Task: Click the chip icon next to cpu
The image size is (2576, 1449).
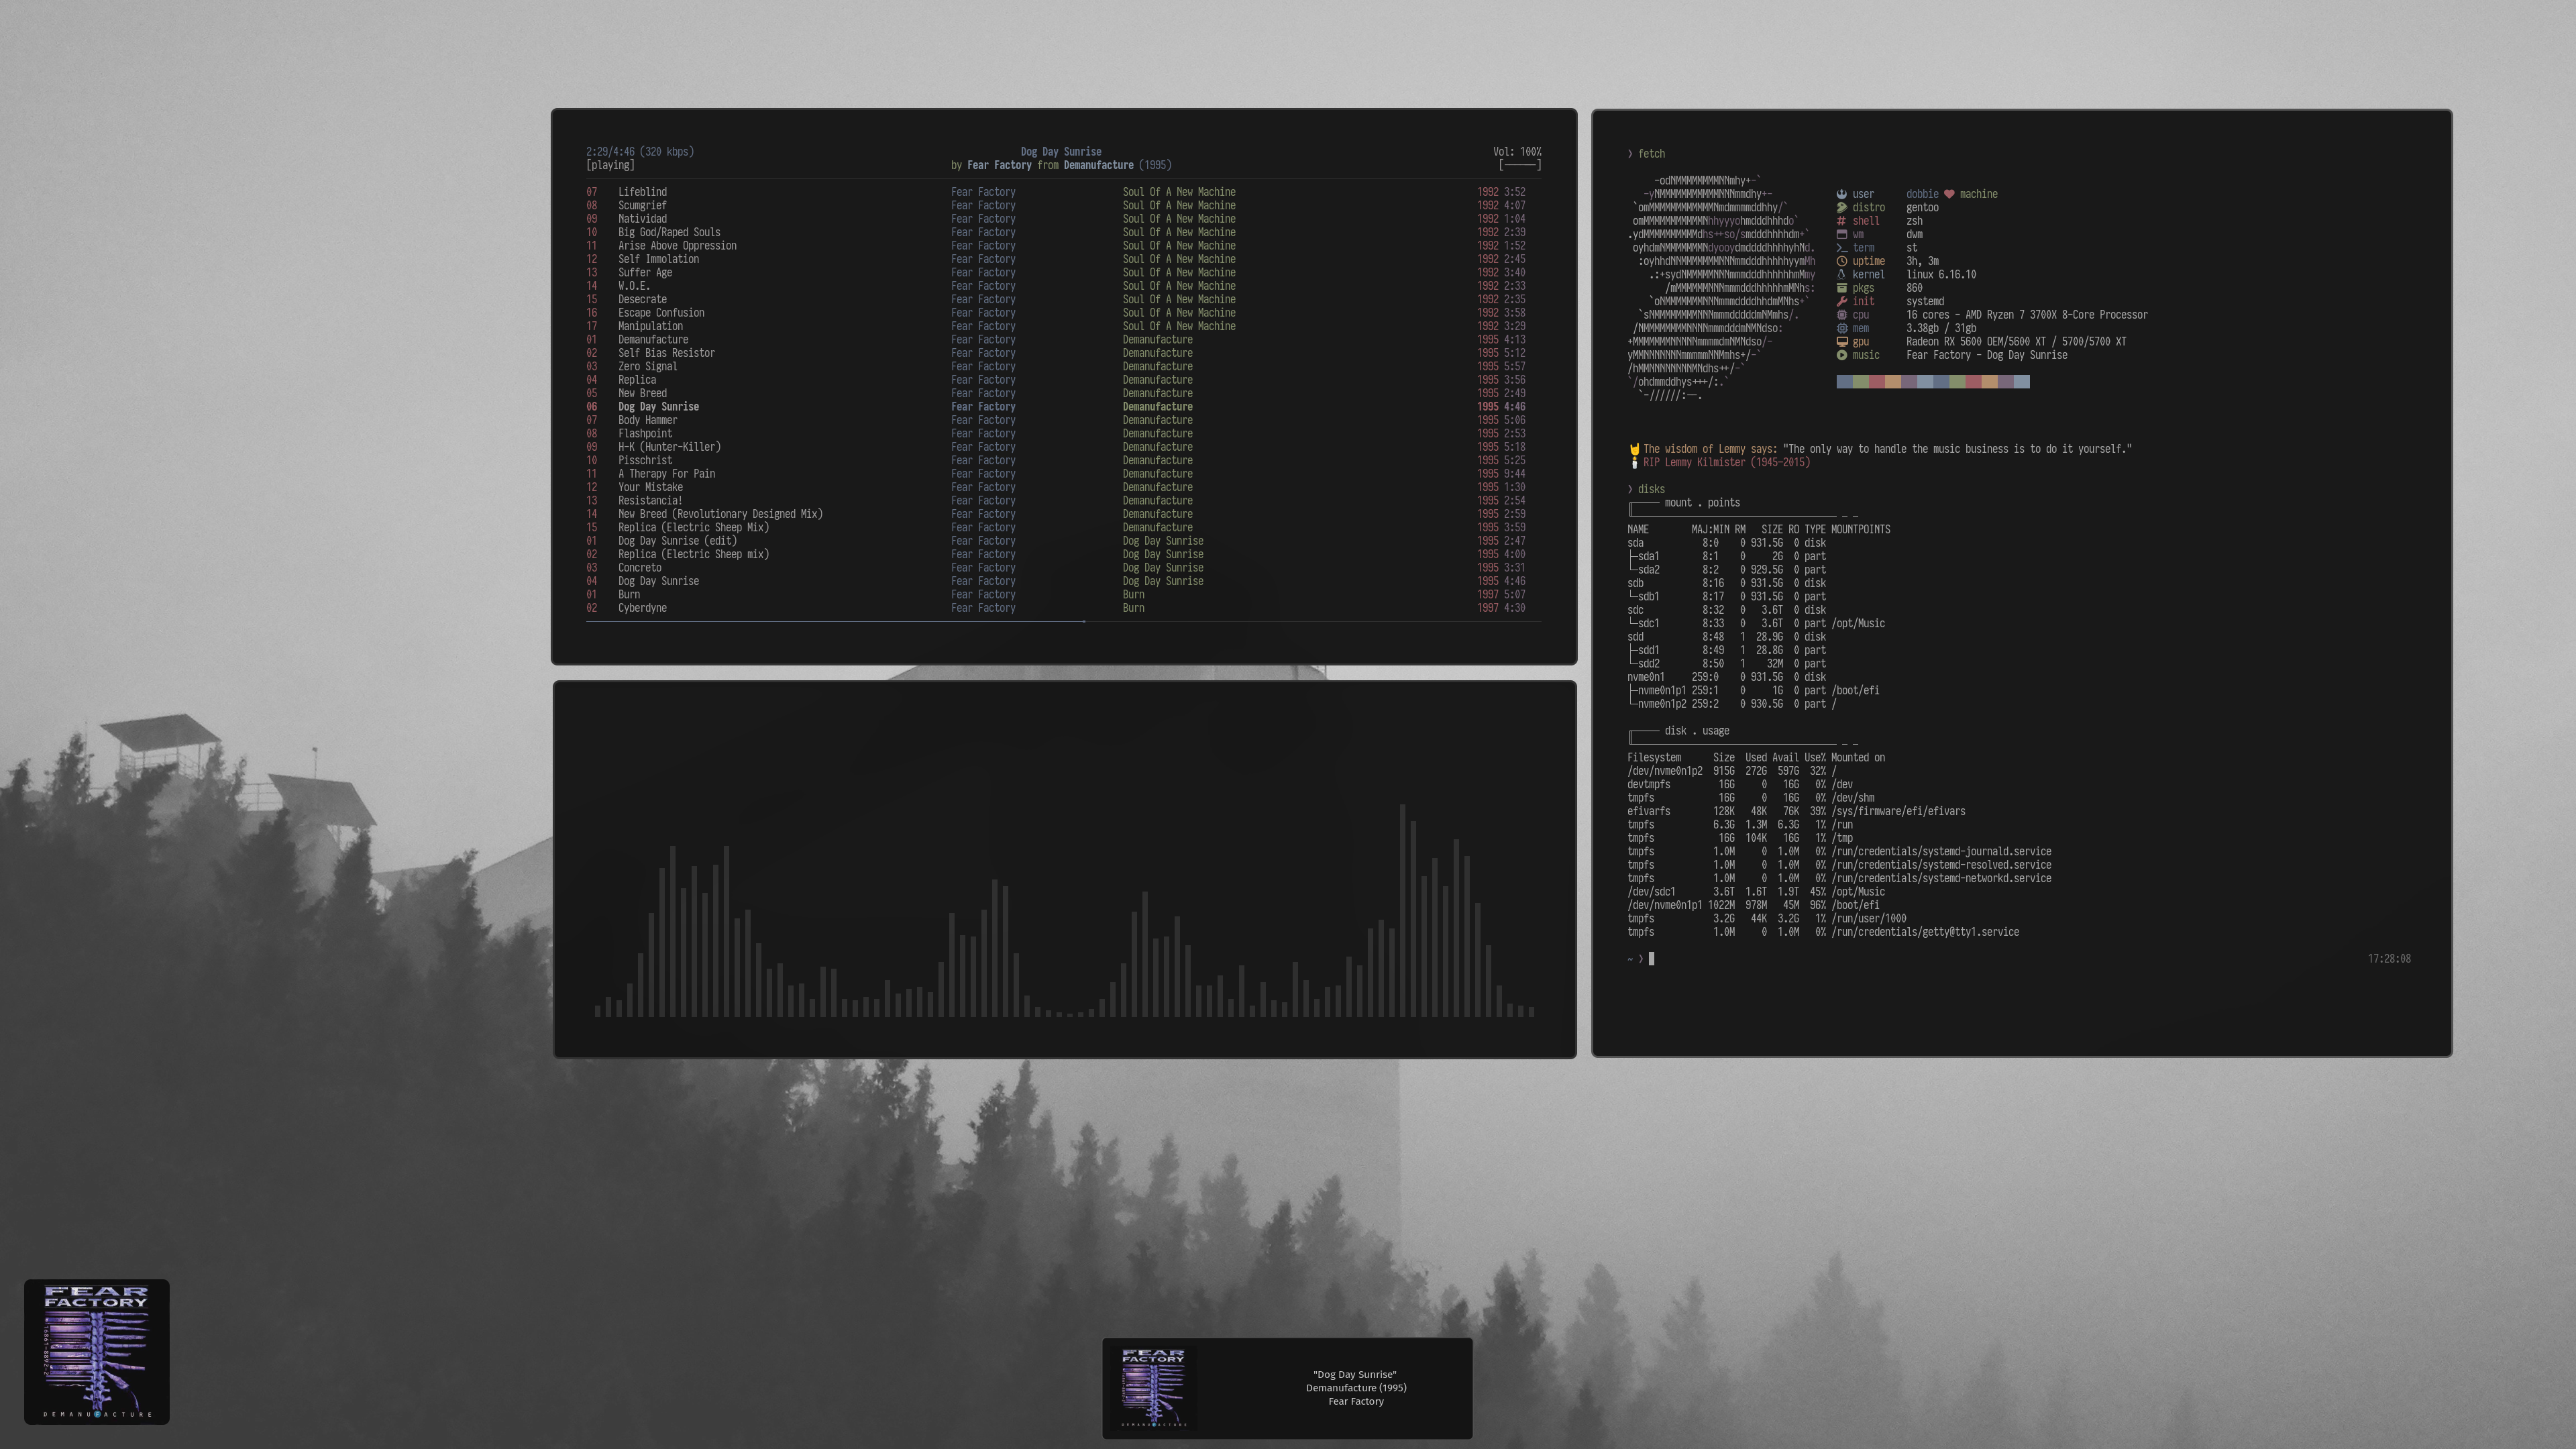Action: tap(1841, 315)
